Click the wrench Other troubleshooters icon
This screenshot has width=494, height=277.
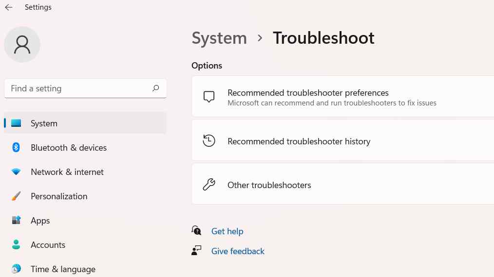209,185
